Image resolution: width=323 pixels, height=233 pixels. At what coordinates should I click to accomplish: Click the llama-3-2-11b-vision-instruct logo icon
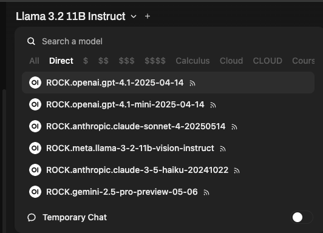(35, 148)
